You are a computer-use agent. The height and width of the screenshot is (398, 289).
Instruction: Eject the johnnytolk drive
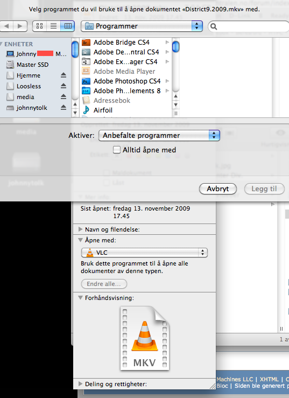[x=64, y=108]
